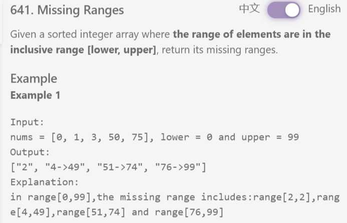Click the "Example 1" subheading
This screenshot has height=223, width=347.
[x=35, y=95]
